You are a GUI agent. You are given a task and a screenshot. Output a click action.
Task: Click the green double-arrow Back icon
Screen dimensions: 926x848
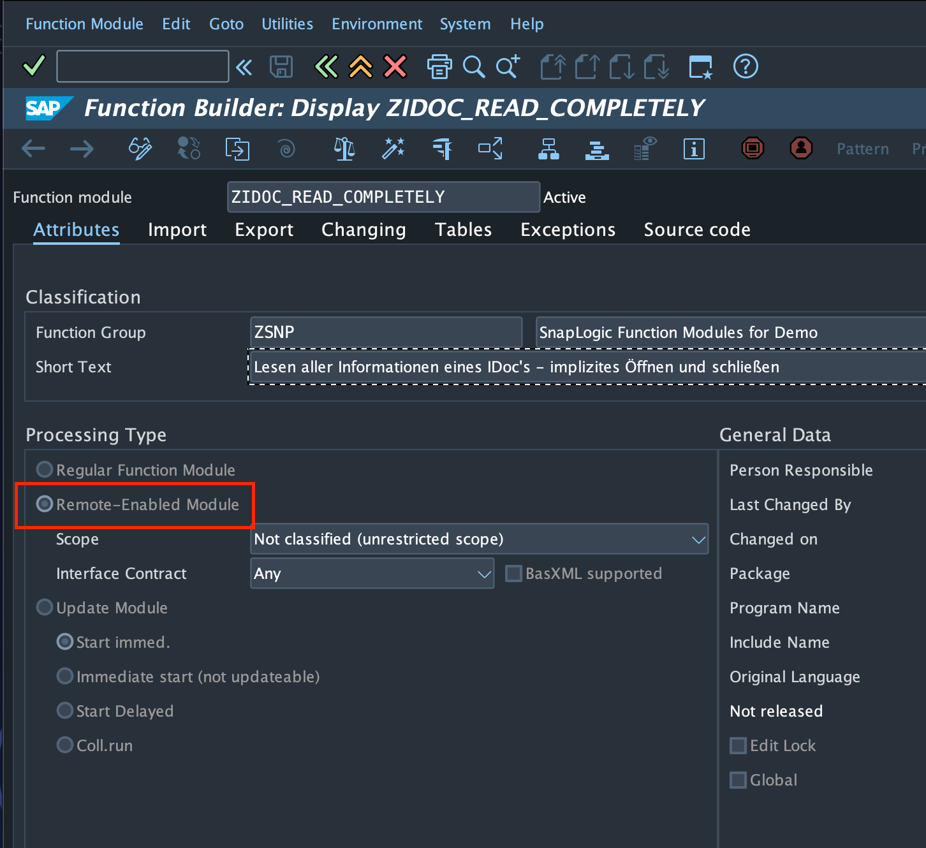tap(327, 66)
